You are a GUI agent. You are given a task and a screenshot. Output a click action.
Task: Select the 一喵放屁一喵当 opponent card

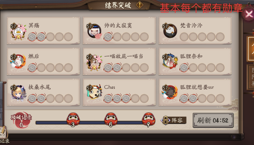pyautogui.click(x=119, y=61)
